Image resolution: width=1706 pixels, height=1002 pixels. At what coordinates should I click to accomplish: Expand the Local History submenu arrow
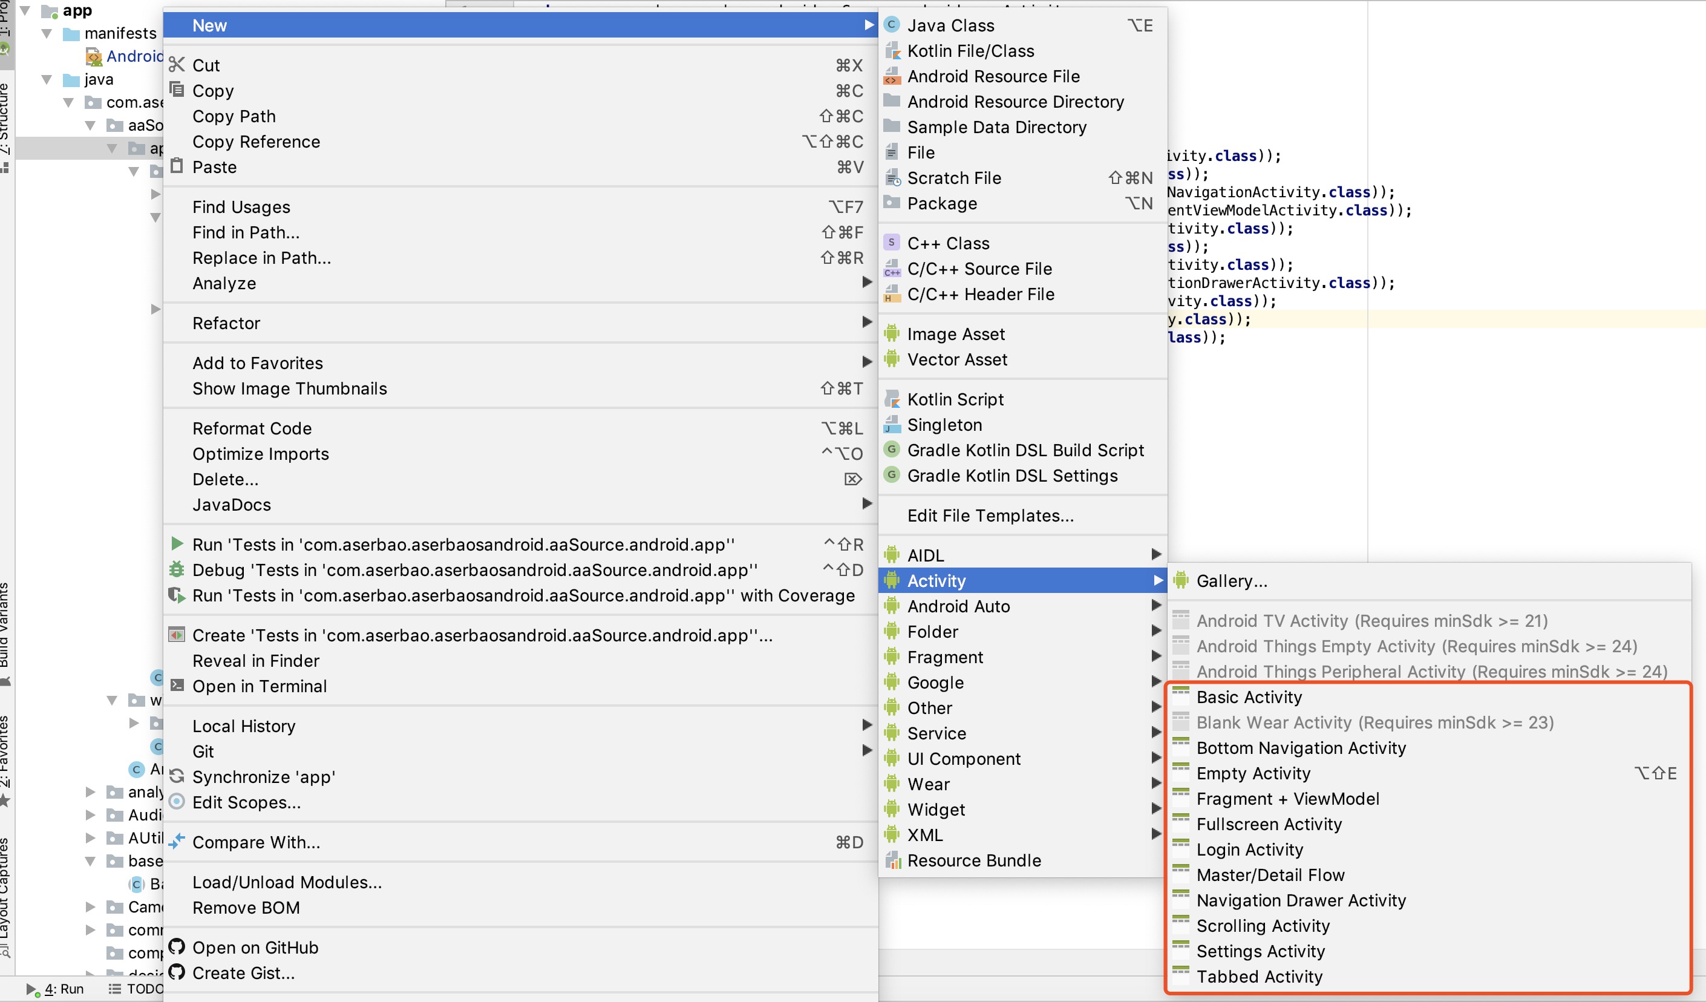868,725
